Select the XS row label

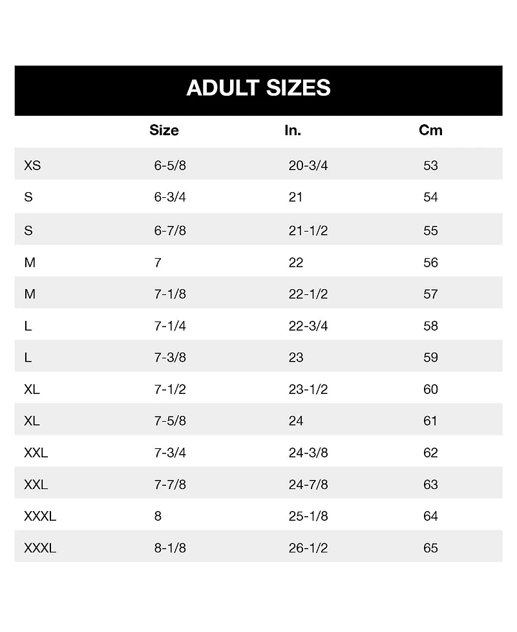click(32, 166)
